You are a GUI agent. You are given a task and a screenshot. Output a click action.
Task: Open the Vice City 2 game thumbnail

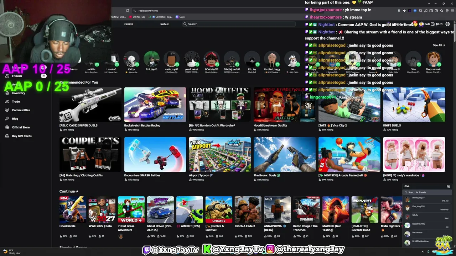(x=349, y=105)
